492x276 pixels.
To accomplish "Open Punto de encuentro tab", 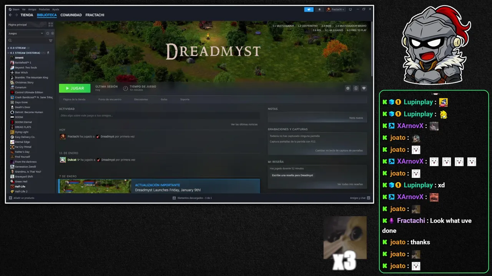I will (x=110, y=99).
